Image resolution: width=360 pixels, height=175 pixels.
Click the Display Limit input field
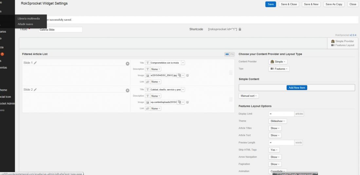[x=281, y=114]
